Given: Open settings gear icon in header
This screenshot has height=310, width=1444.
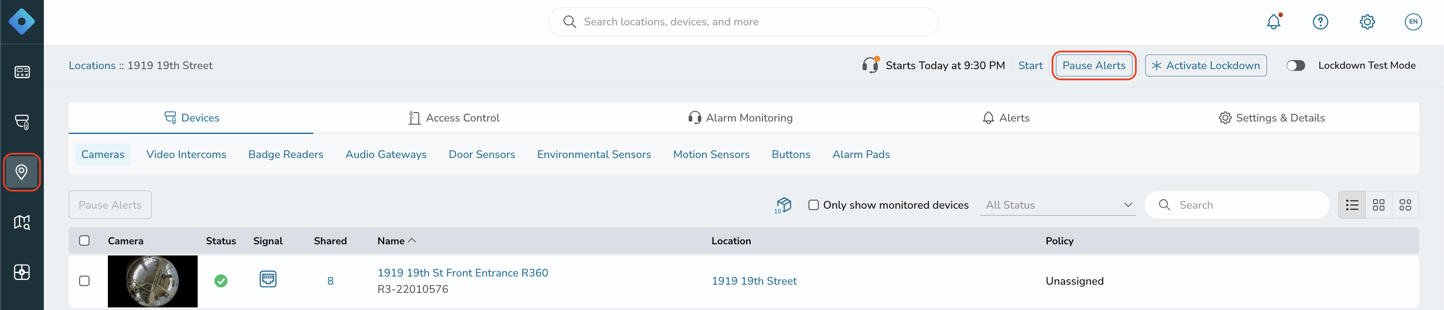Looking at the screenshot, I should click(x=1367, y=22).
